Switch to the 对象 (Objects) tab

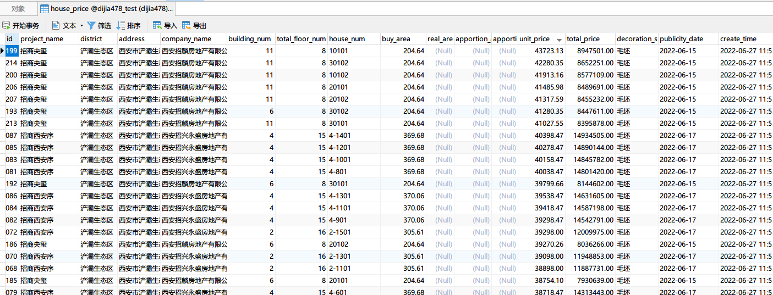click(x=18, y=9)
